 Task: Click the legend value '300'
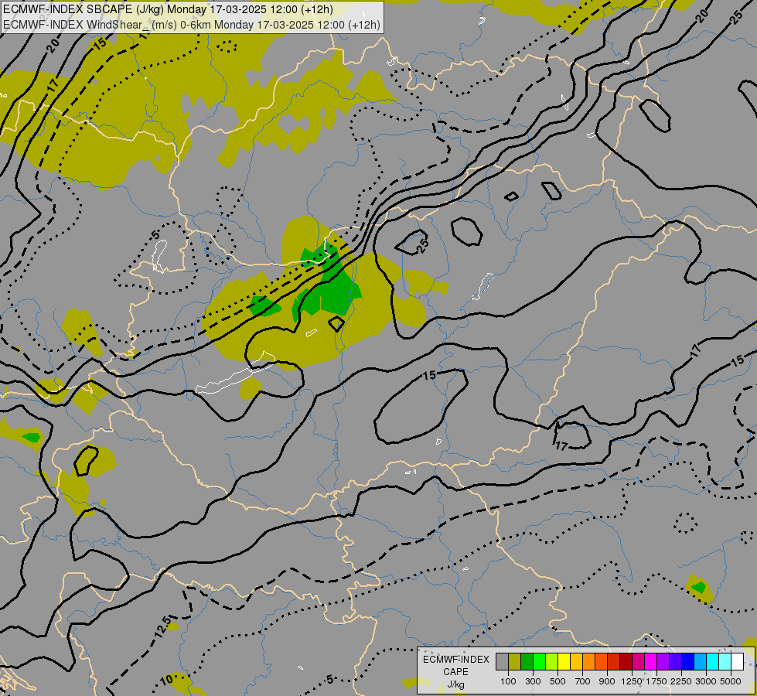coord(533,681)
